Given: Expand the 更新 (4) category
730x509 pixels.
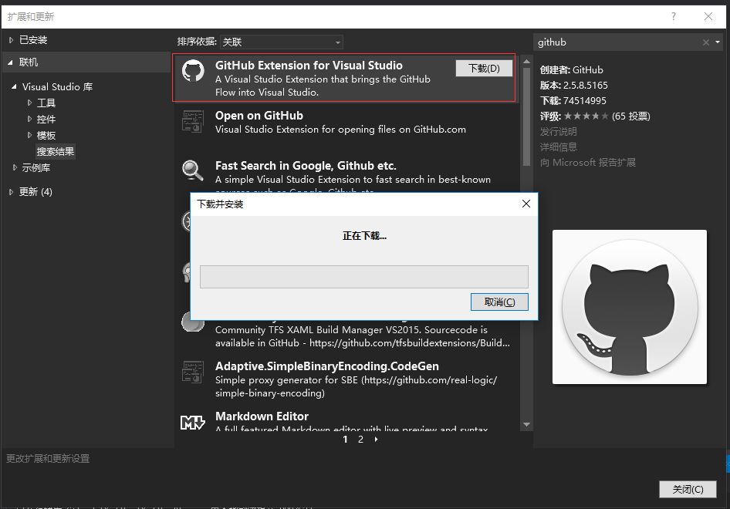Looking at the screenshot, I should pyautogui.click(x=11, y=192).
